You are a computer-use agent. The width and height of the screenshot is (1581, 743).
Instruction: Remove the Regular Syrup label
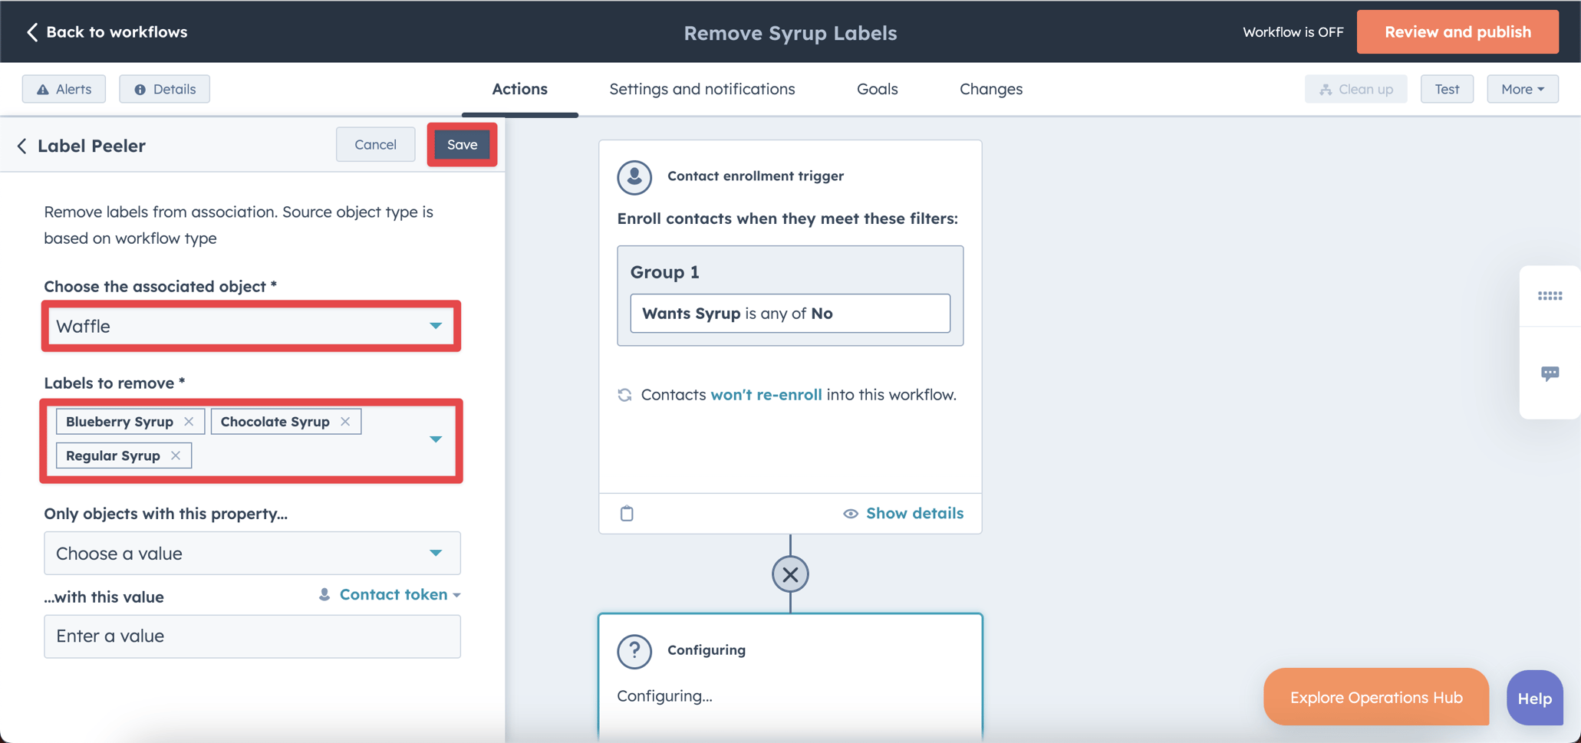[176, 455]
